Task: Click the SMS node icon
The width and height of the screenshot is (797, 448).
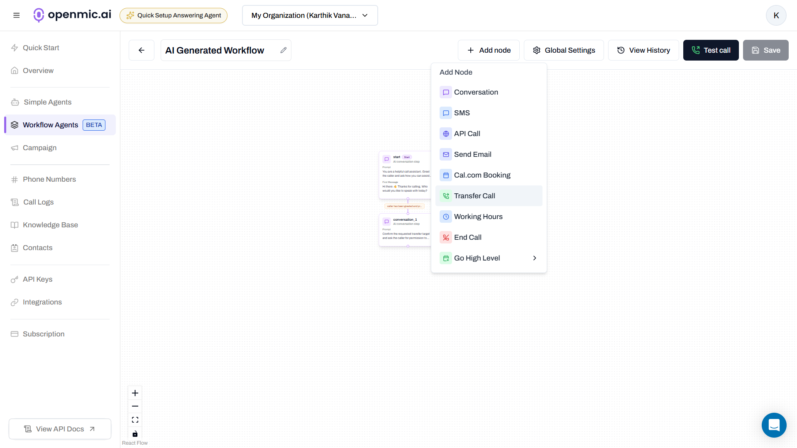Action: pyautogui.click(x=446, y=113)
